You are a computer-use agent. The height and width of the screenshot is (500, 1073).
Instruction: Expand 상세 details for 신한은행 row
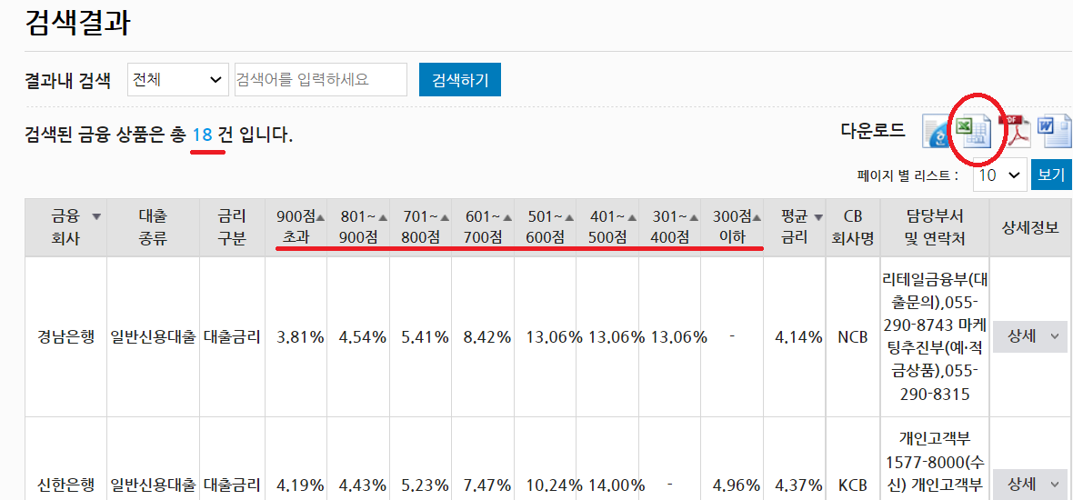coord(1030,485)
